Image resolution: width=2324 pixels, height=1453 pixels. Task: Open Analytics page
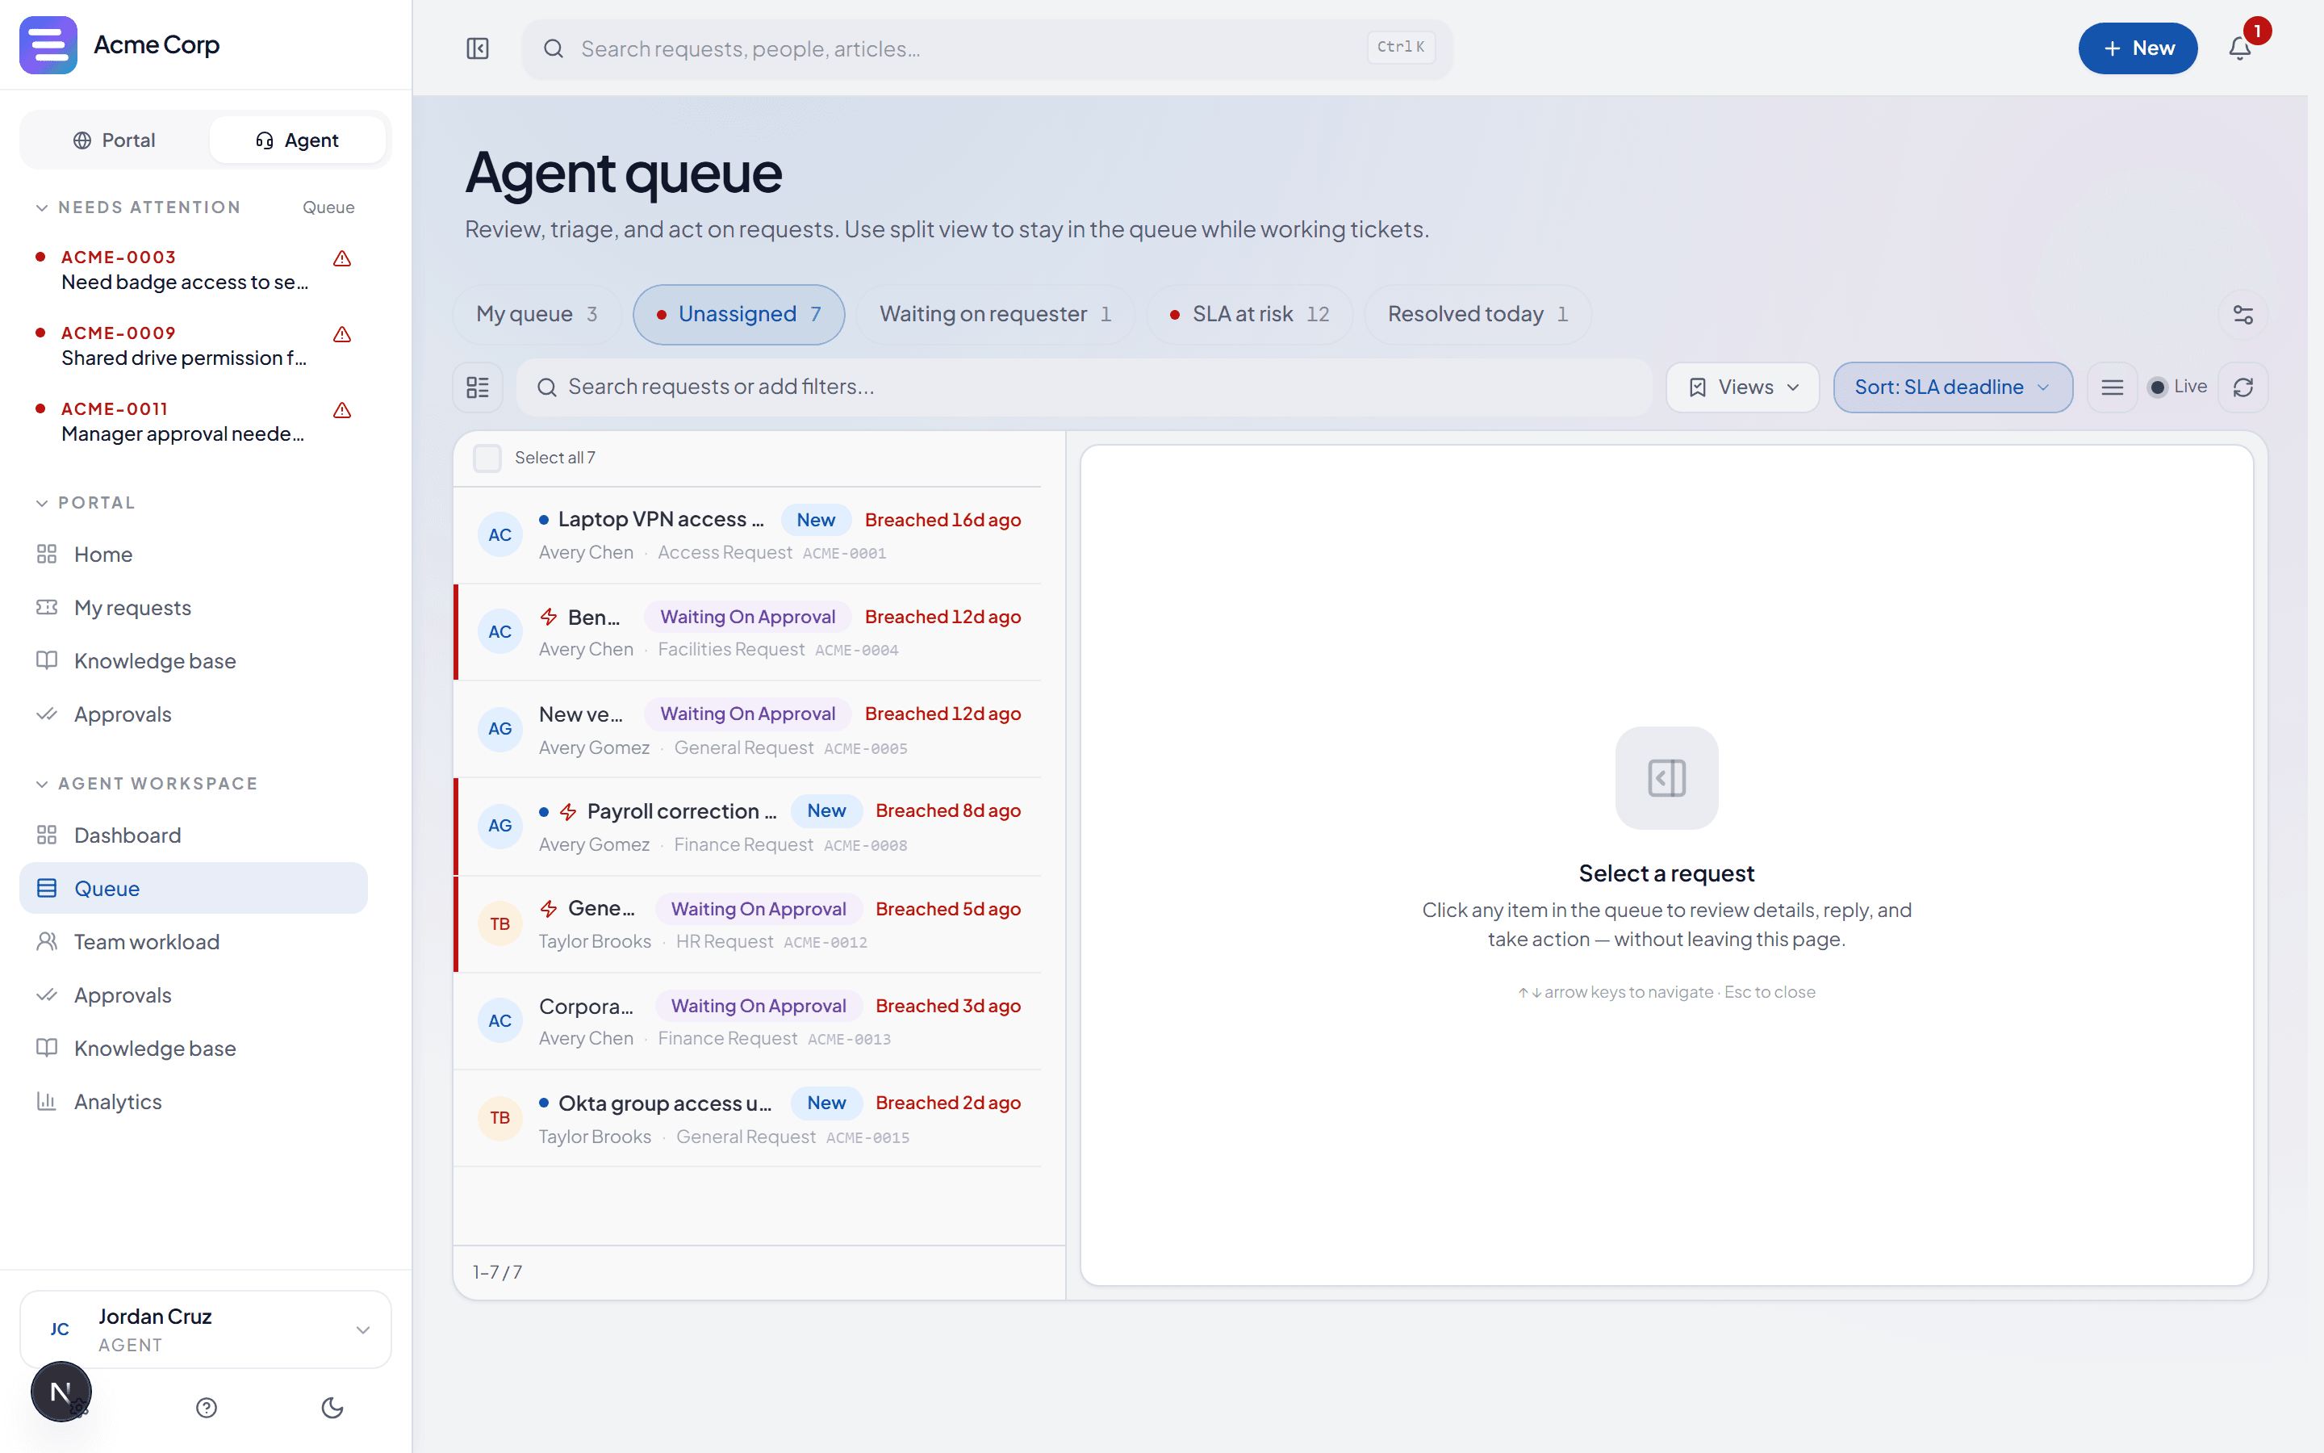click(x=193, y=1101)
